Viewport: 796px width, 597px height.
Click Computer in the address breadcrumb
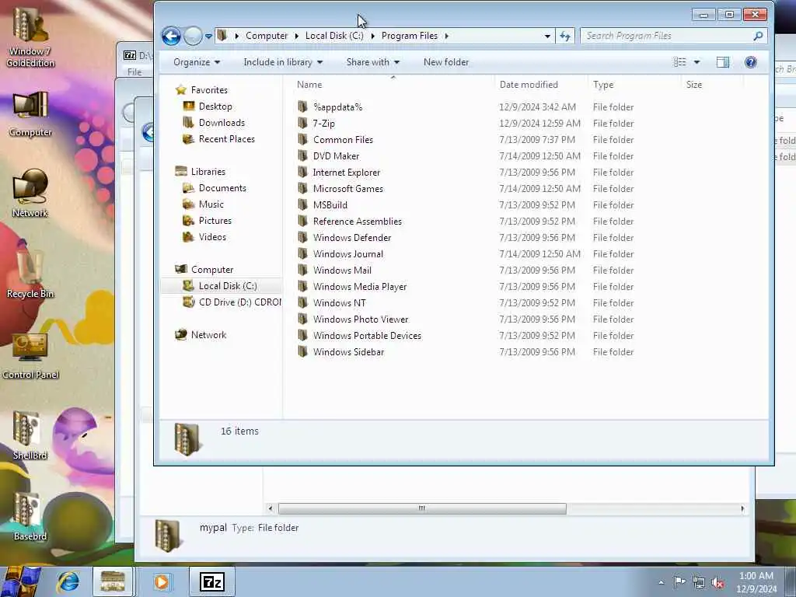pyautogui.click(x=267, y=36)
